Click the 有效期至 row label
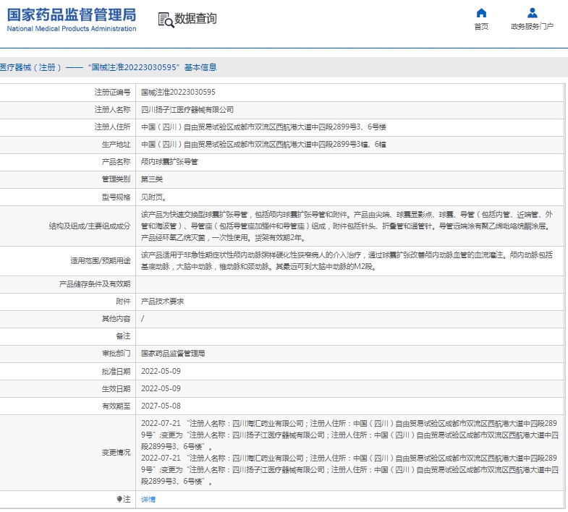Viewport: 568px width, 512px height. (116, 406)
